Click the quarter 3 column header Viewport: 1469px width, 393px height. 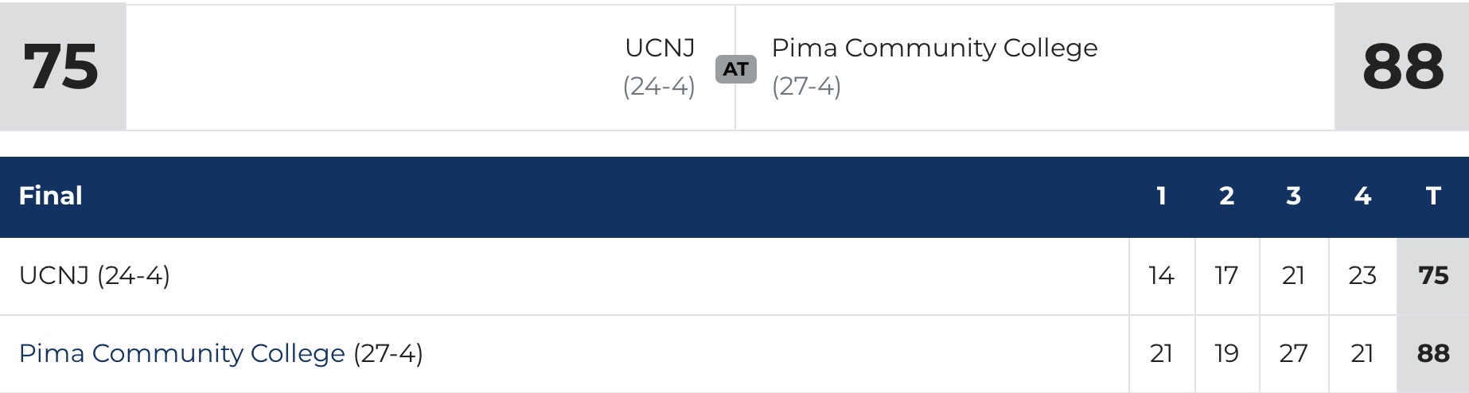click(1293, 196)
